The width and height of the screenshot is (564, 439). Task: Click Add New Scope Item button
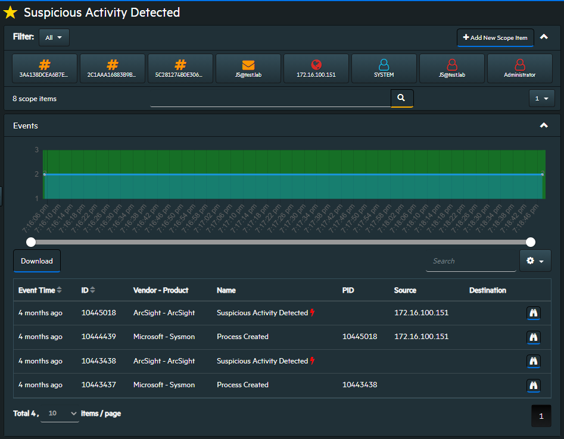(x=495, y=37)
